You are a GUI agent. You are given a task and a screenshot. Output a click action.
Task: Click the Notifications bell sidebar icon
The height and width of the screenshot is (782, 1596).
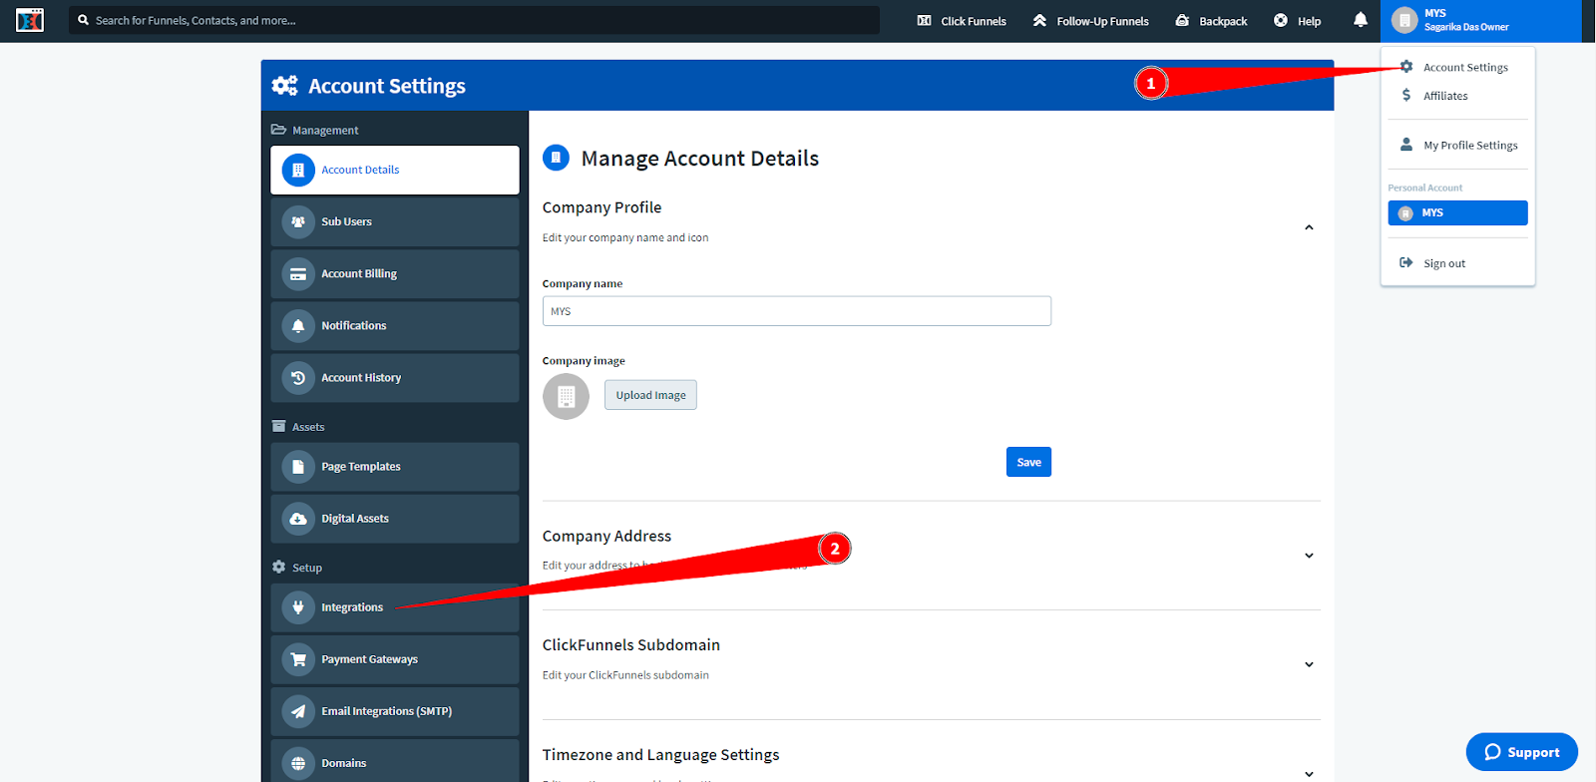pyautogui.click(x=298, y=326)
